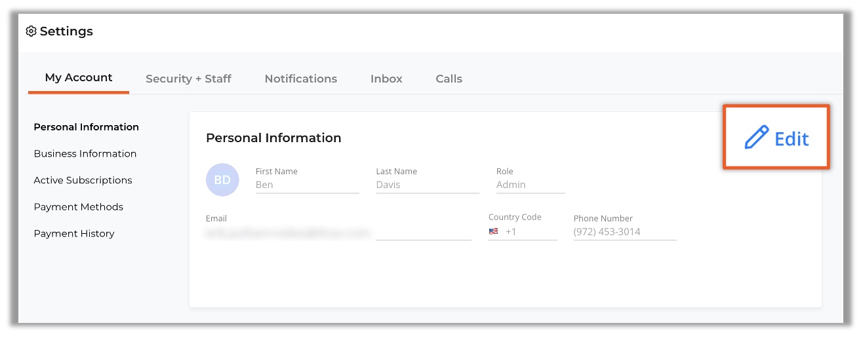
Task: Click the Phone Number field
Action: (x=625, y=232)
